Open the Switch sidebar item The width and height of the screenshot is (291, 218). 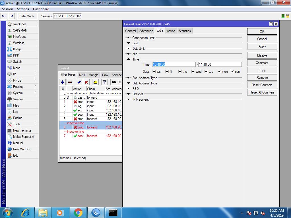[22, 62]
